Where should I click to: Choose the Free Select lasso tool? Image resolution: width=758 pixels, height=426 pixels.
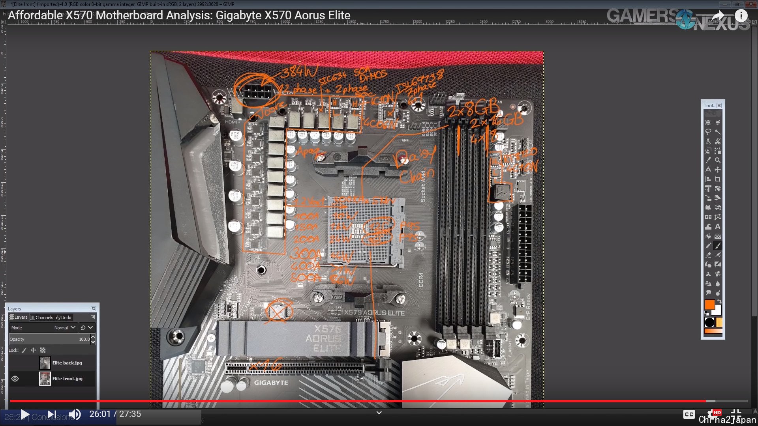708,132
